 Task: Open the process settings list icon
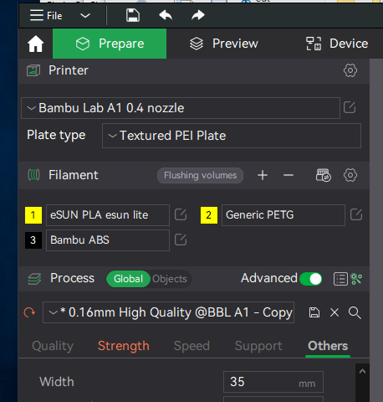pos(340,279)
